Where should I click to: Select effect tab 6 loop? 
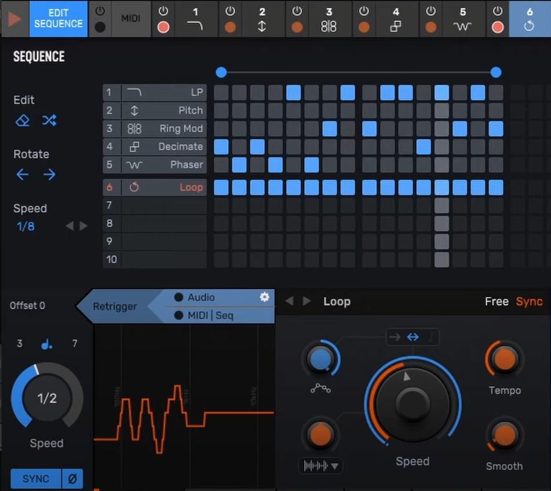click(x=530, y=19)
